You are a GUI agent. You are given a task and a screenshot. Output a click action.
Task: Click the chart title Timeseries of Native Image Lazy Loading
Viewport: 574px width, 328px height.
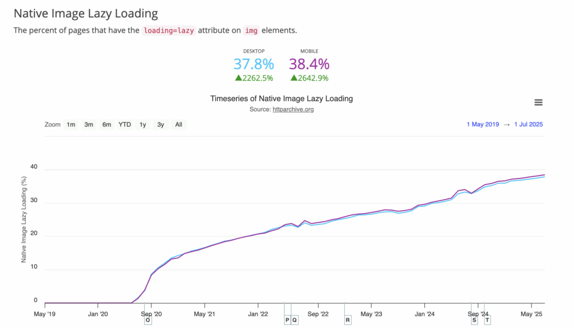(281, 99)
